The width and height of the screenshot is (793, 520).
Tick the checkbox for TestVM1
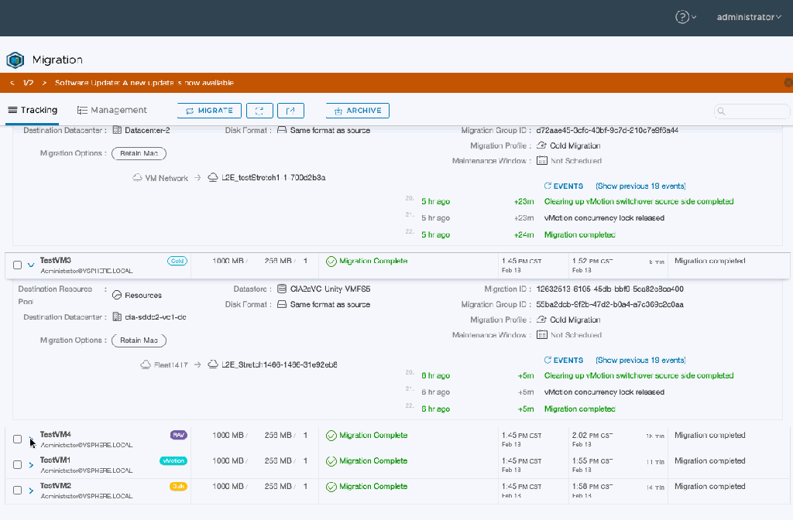pyautogui.click(x=18, y=464)
